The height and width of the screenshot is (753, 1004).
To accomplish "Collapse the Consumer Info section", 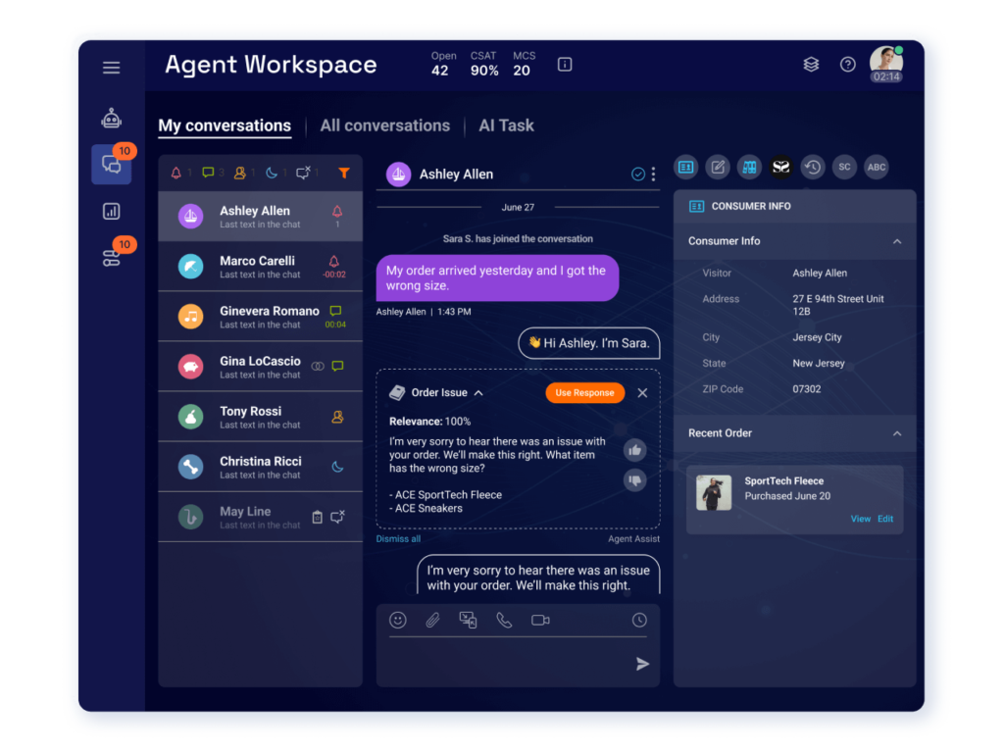I will click(x=897, y=241).
